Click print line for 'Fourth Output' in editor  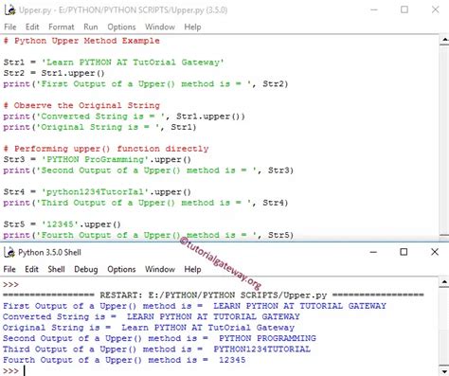pos(149,235)
